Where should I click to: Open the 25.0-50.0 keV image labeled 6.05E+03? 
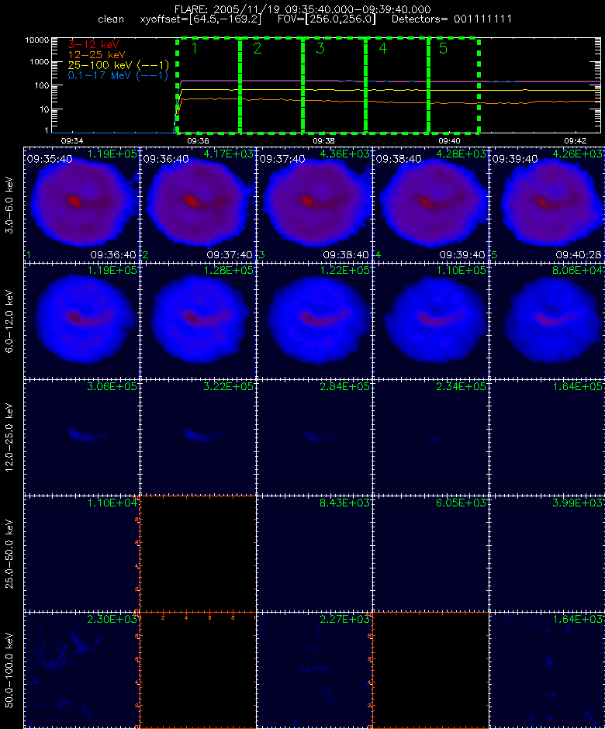point(430,553)
